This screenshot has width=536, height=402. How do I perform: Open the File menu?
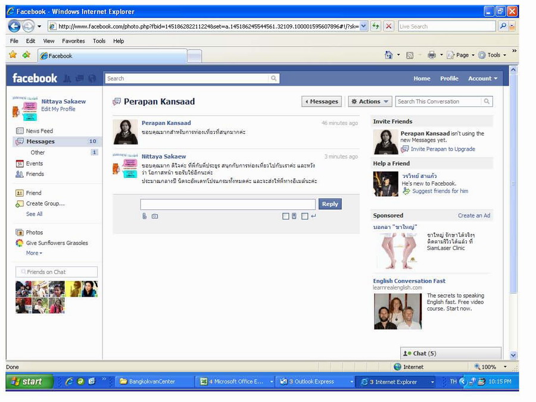(14, 41)
